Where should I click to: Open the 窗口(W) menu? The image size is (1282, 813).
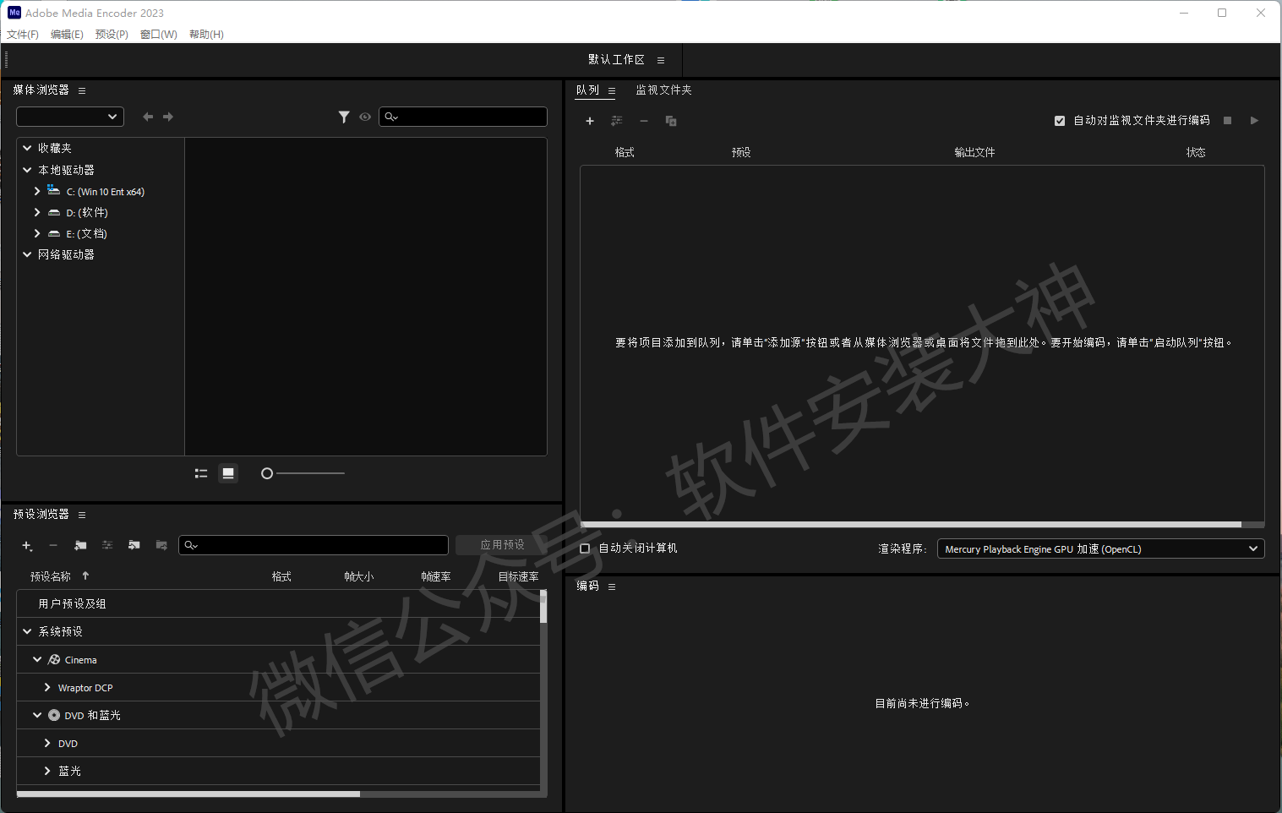(x=159, y=35)
